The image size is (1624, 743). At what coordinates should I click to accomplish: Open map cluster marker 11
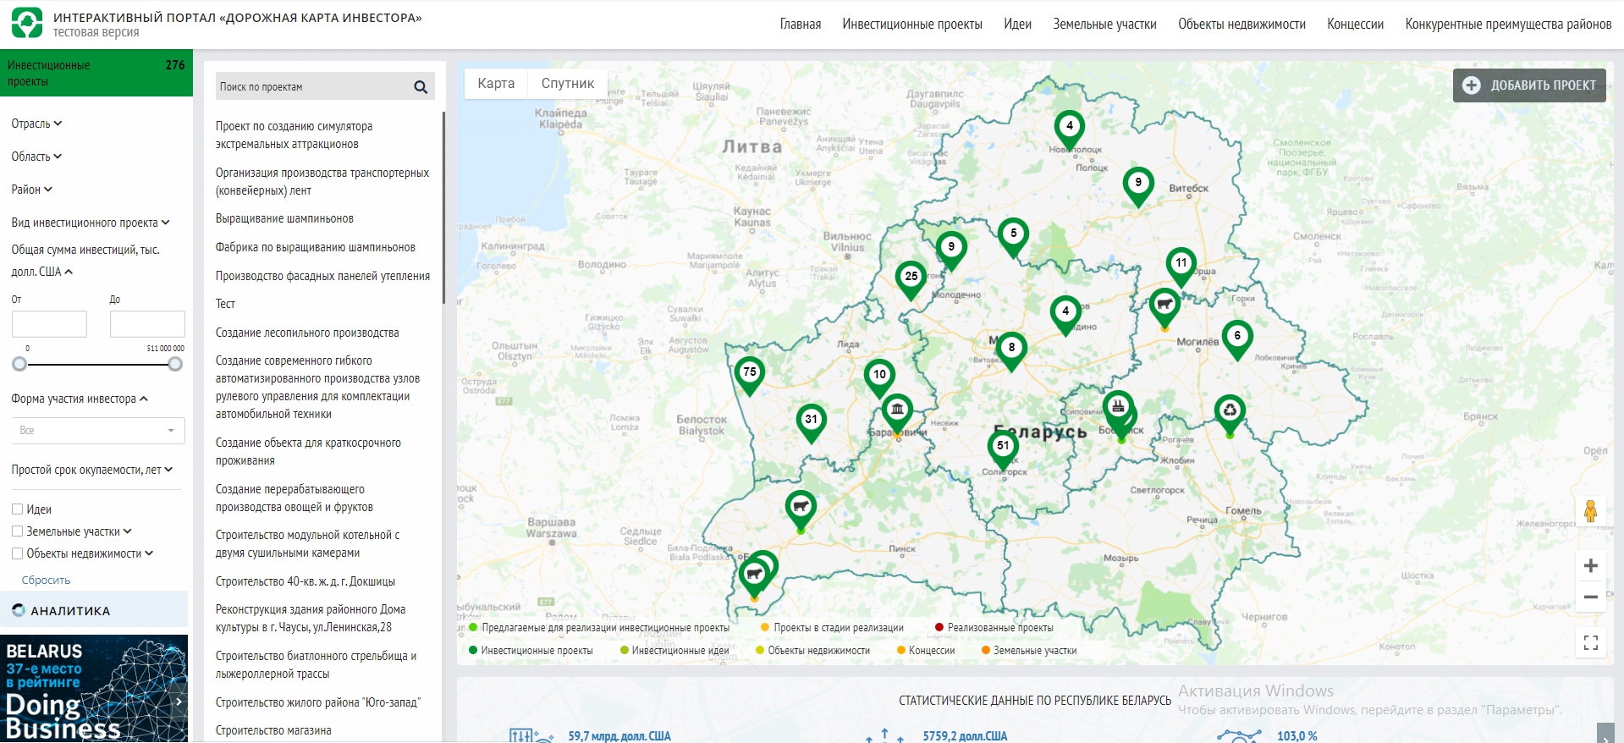[1181, 267]
